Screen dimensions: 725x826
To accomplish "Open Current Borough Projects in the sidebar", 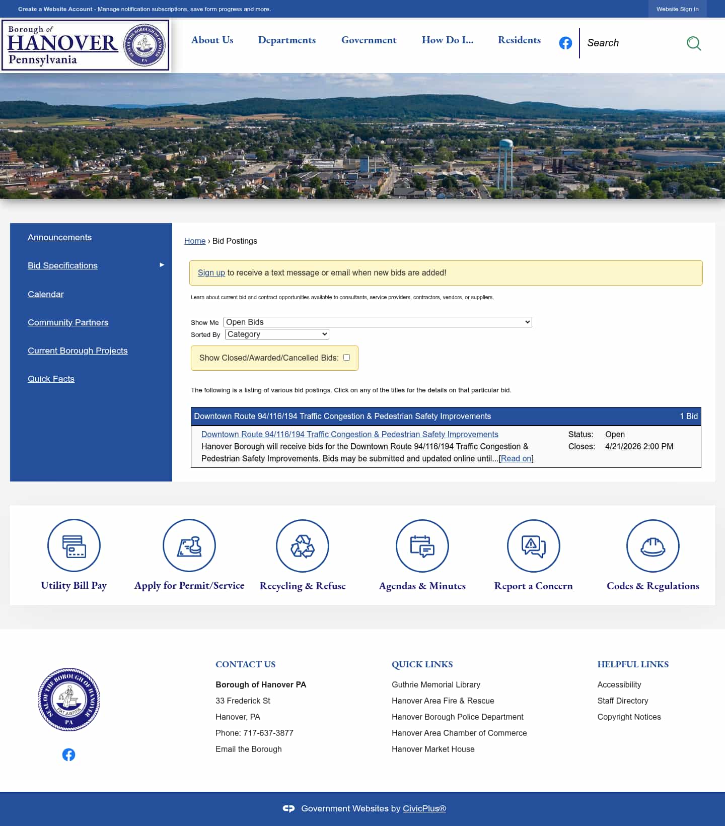I will coord(78,351).
